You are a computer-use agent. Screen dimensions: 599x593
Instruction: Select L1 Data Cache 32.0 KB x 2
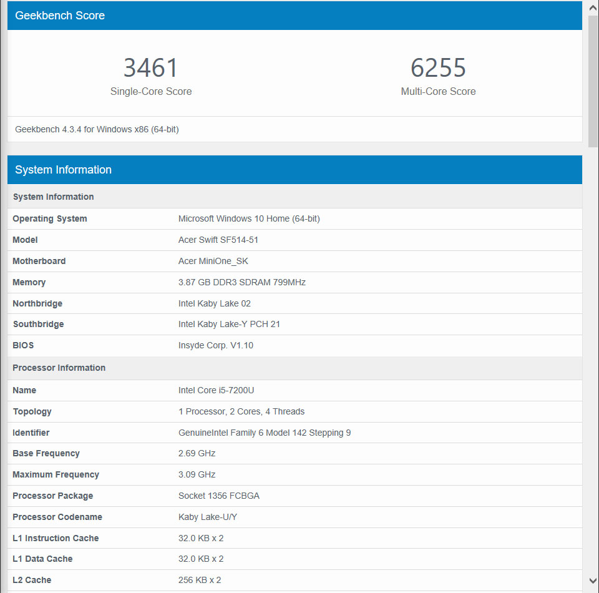point(201,559)
